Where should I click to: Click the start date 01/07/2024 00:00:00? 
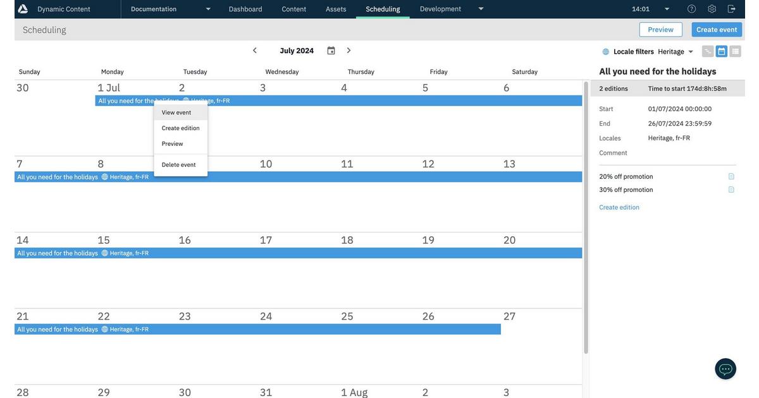point(680,109)
